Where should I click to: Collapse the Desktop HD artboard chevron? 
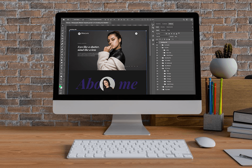pyautogui.click(x=159, y=42)
